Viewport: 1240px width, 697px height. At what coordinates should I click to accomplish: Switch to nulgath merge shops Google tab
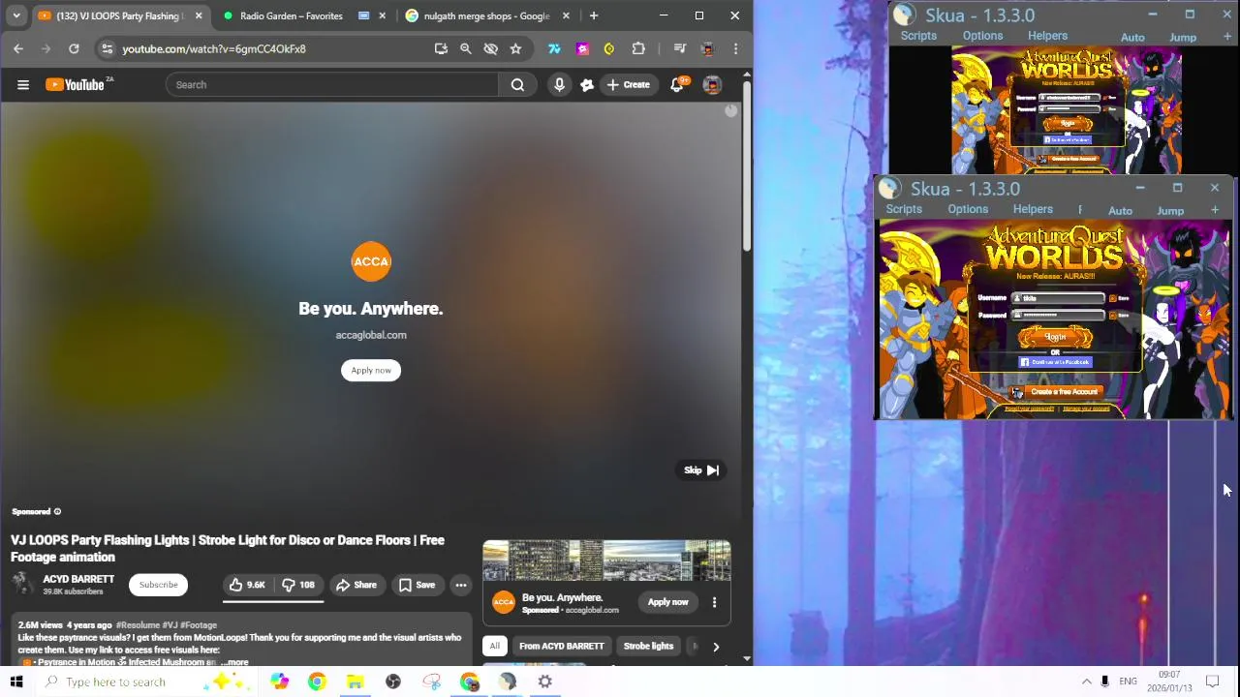(485, 15)
